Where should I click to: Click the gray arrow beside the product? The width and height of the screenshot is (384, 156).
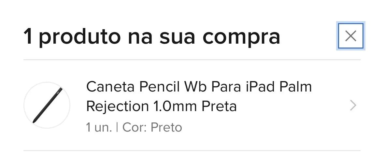(x=353, y=106)
